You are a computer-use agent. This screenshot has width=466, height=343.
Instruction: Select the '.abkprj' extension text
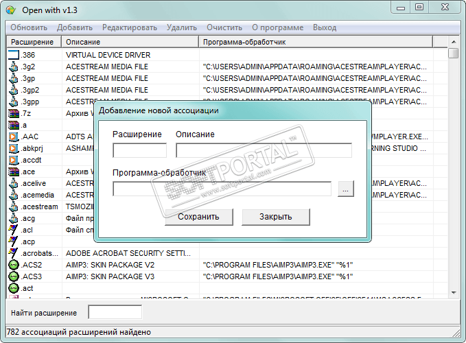point(32,148)
